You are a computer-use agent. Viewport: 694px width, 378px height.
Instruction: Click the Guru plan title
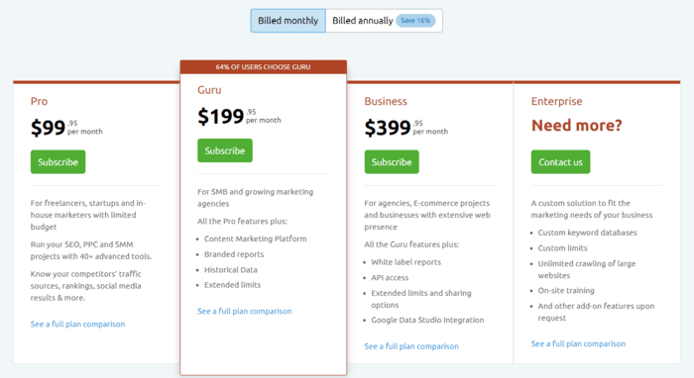tap(209, 90)
